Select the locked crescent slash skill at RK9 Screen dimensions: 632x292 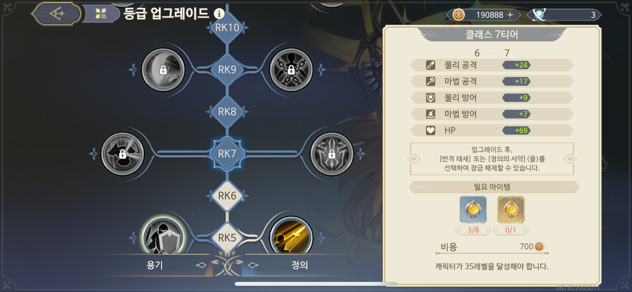pyautogui.click(x=163, y=70)
